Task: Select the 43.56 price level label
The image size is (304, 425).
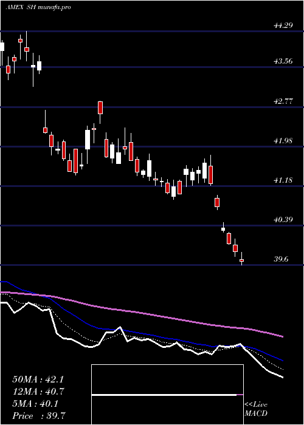Action: click(283, 61)
